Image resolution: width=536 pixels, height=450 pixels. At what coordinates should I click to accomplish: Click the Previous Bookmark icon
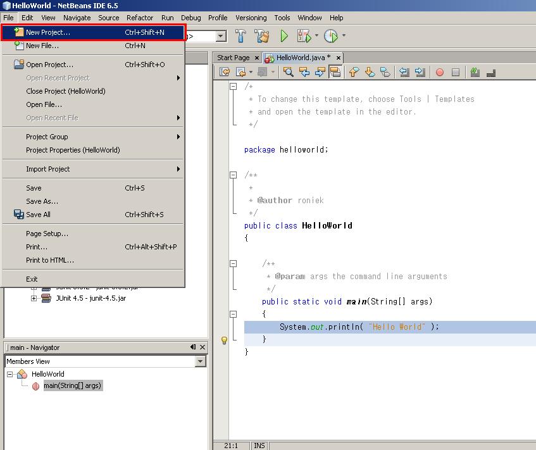354,72
